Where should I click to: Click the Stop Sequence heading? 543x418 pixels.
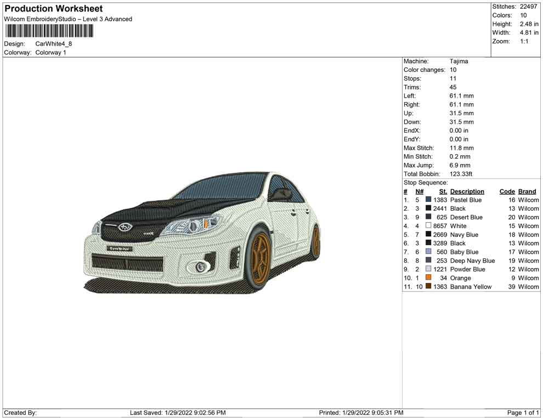coord(423,183)
